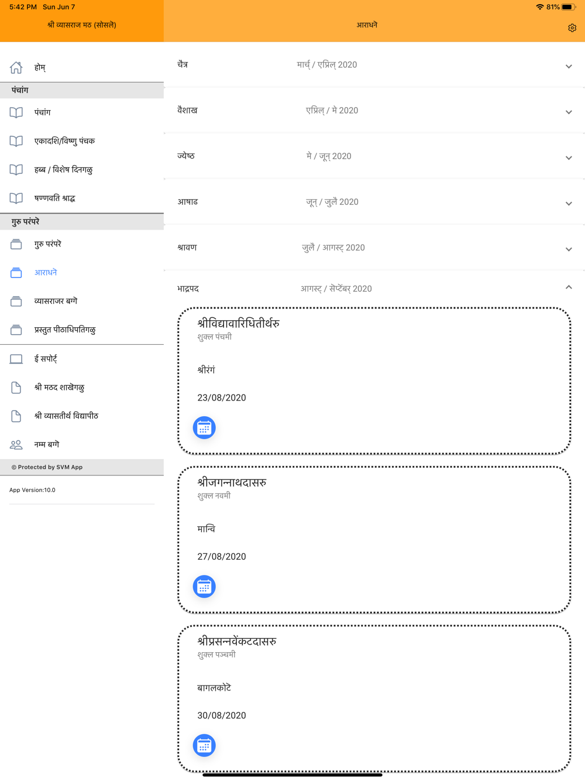Image resolution: width=585 pixels, height=781 pixels.
Task: Click Protected by SVM App footer
Action: point(47,467)
